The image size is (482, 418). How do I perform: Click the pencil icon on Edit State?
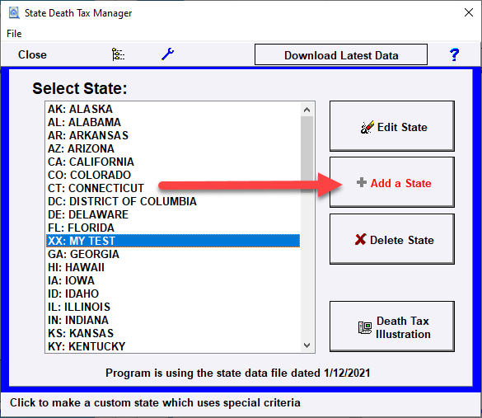click(367, 127)
